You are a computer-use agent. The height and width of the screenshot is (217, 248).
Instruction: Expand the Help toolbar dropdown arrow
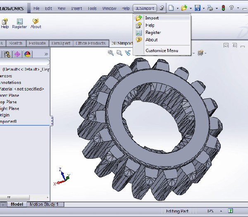click(x=238, y=8)
